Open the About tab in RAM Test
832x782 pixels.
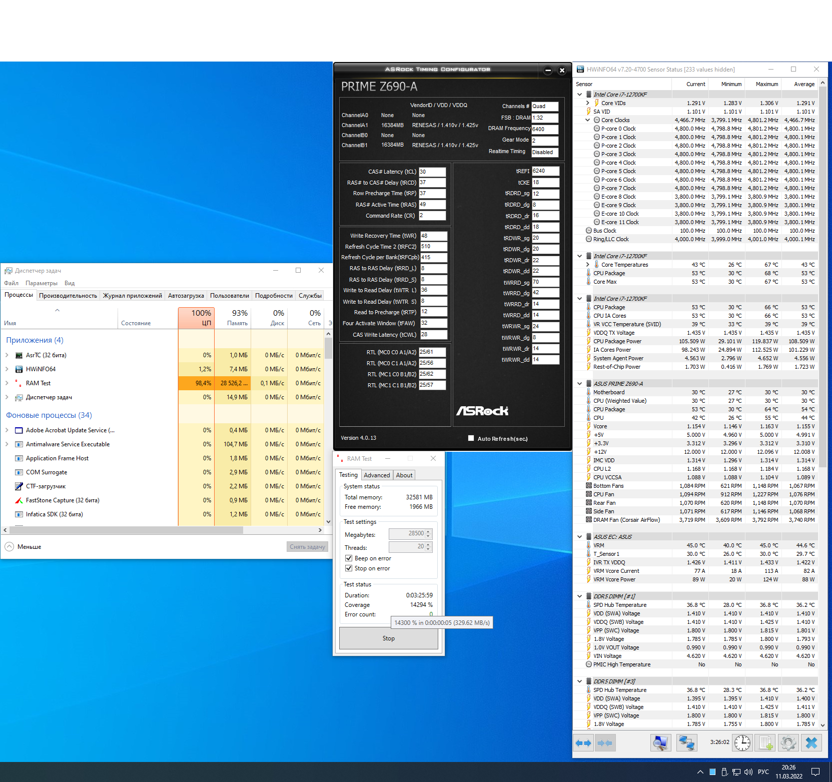tap(404, 475)
